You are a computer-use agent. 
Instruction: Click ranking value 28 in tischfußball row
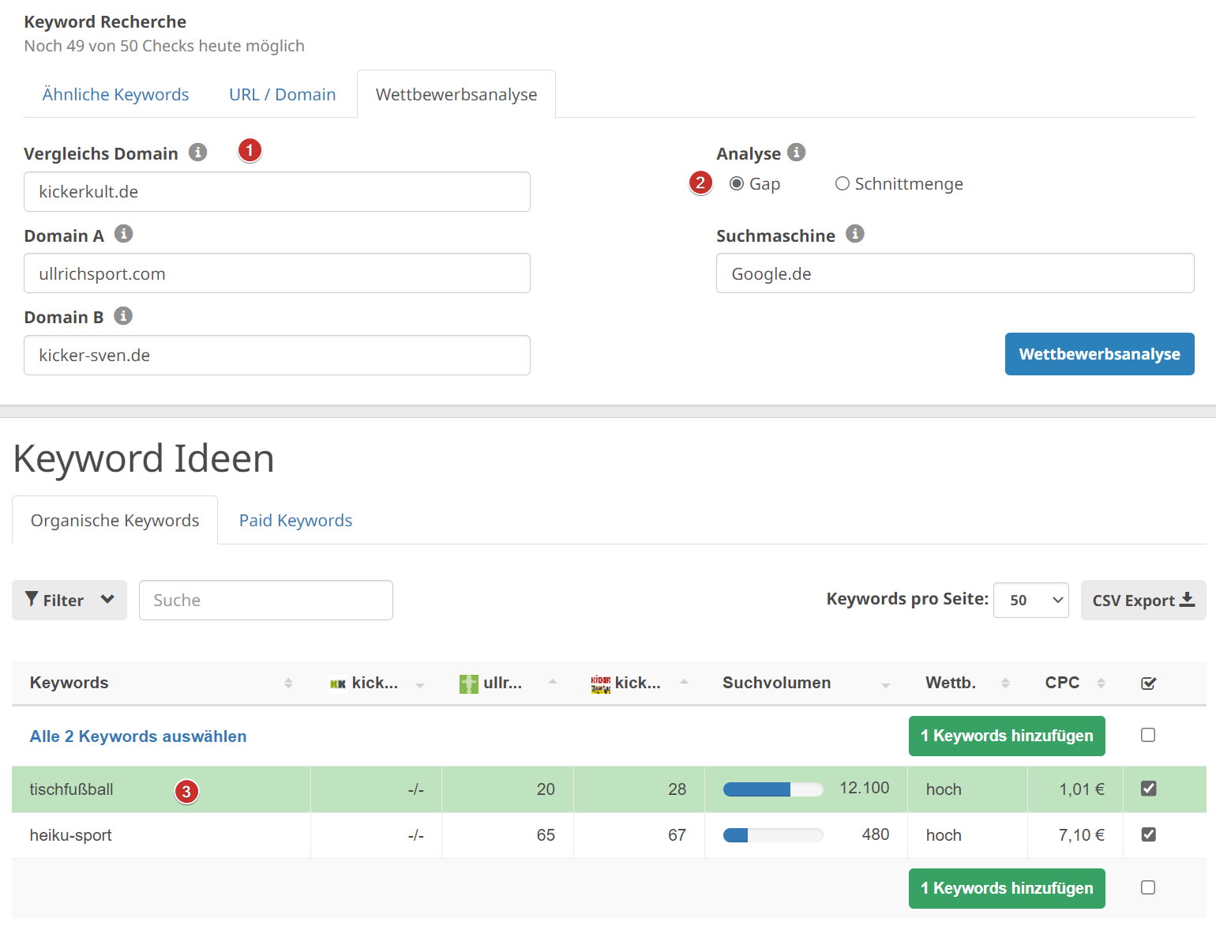pyautogui.click(x=677, y=789)
